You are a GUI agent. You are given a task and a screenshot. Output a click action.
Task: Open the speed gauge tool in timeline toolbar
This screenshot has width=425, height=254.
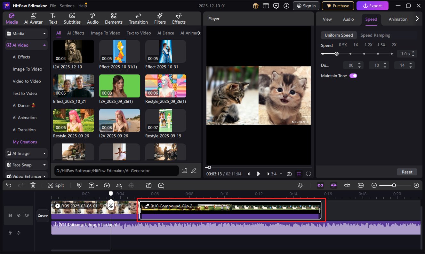click(x=107, y=185)
